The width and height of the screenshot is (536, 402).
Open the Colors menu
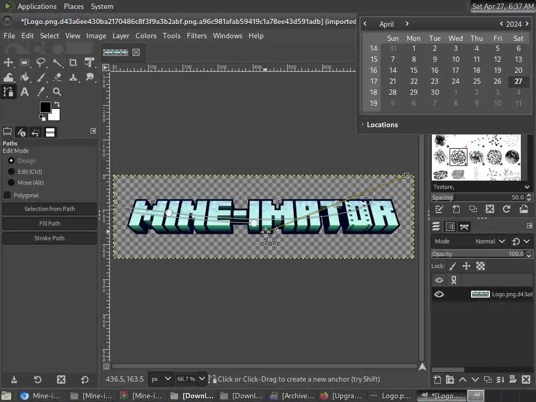(146, 36)
